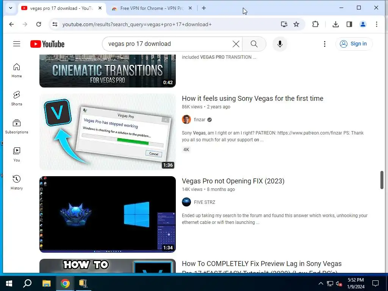Screen dimensions: 388x291
Task: Click Sign in button
Action: (354, 44)
